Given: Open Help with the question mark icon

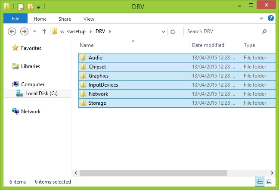Looking at the screenshot, I should click(x=271, y=18).
